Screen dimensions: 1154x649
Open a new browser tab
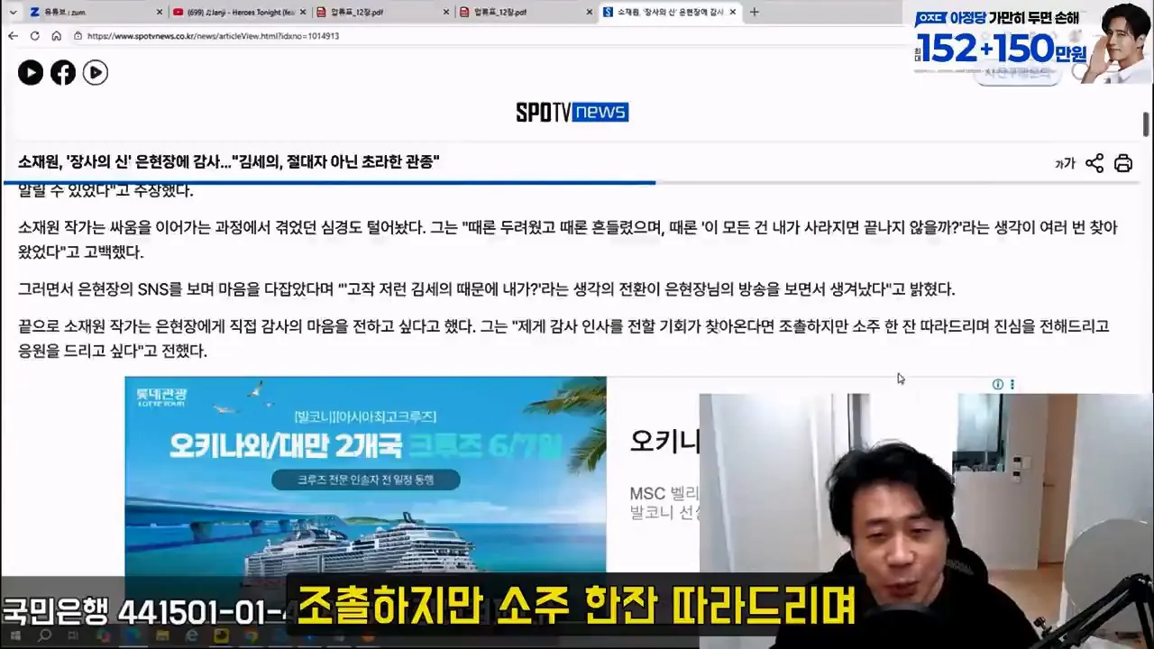pos(755,12)
